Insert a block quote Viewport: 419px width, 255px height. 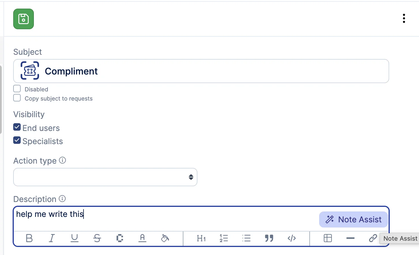point(269,238)
